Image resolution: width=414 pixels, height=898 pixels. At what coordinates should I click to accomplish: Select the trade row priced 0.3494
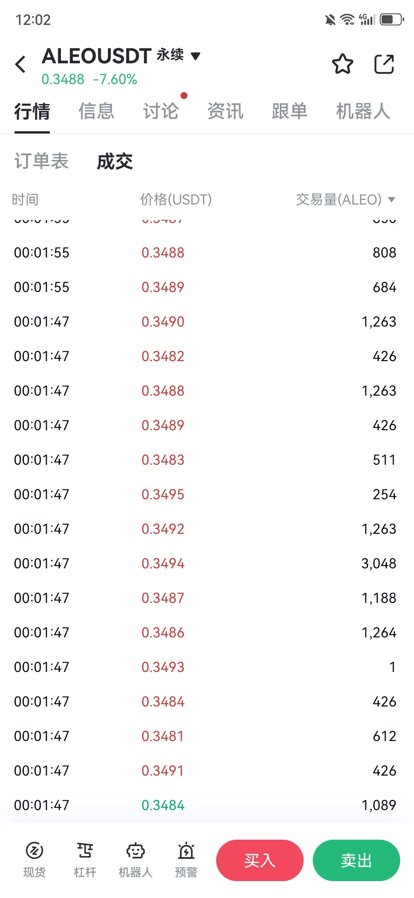(x=207, y=563)
